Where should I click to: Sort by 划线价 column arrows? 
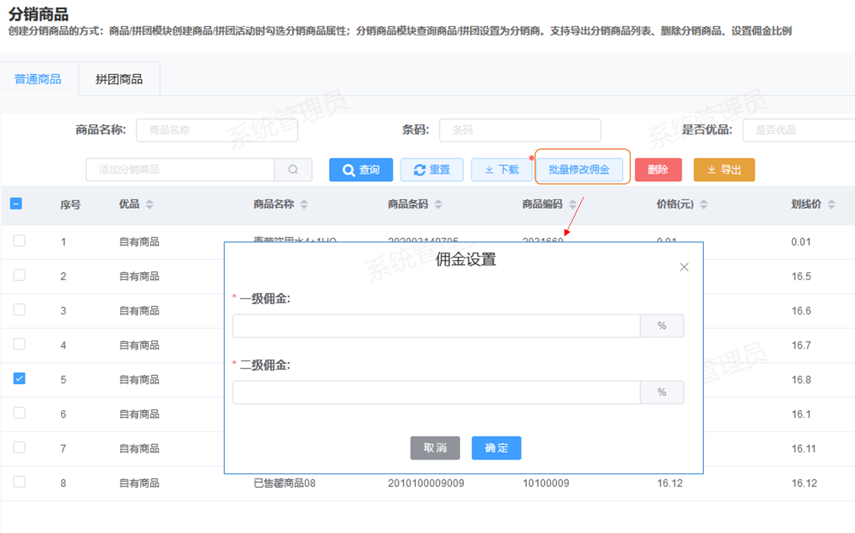831,204
